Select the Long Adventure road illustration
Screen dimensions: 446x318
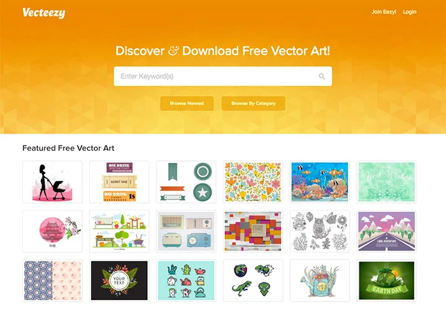coord(387,232)
